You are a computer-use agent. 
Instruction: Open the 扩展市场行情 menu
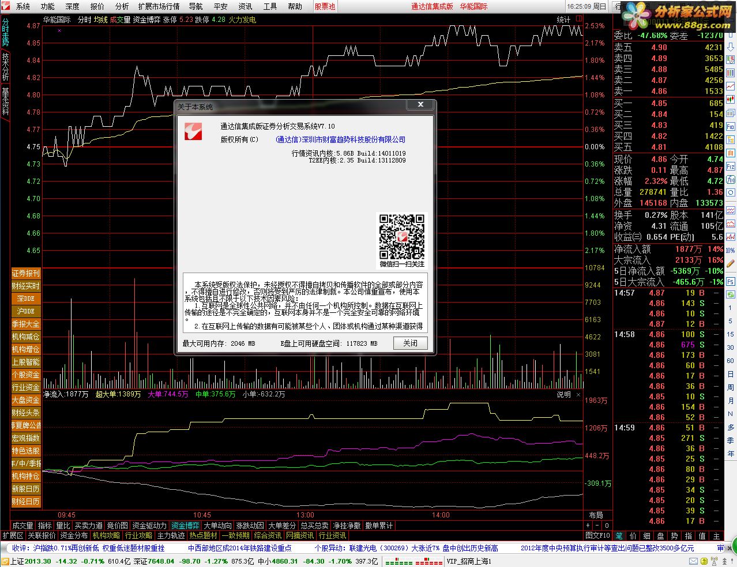(x=159, y=6)
